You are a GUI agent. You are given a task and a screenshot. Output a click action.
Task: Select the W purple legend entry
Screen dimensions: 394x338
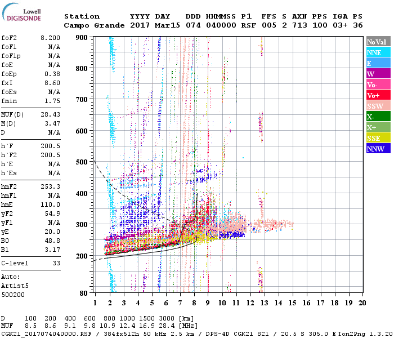tap(377, 74)
